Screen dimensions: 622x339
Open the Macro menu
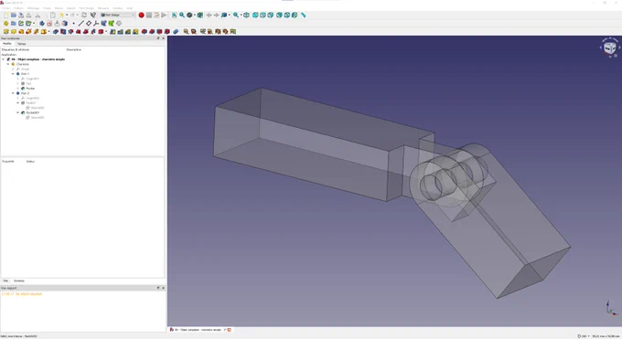[59, 8]
